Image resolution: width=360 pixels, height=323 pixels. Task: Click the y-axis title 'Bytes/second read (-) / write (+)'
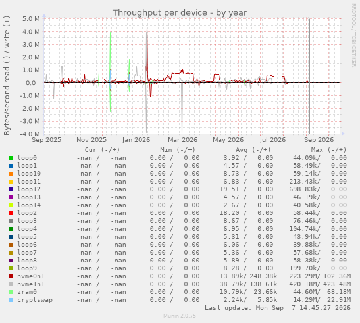(7, 76)
